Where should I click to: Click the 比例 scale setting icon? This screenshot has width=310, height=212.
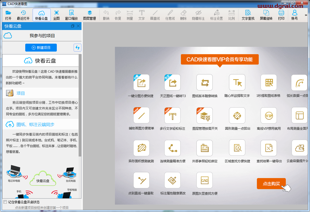click(x=231, y=15)
